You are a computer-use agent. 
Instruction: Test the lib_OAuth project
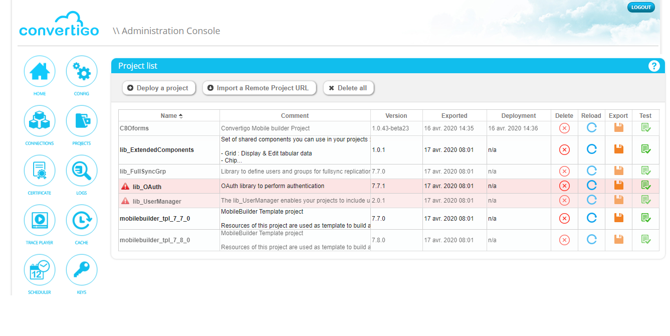[646, 186]
